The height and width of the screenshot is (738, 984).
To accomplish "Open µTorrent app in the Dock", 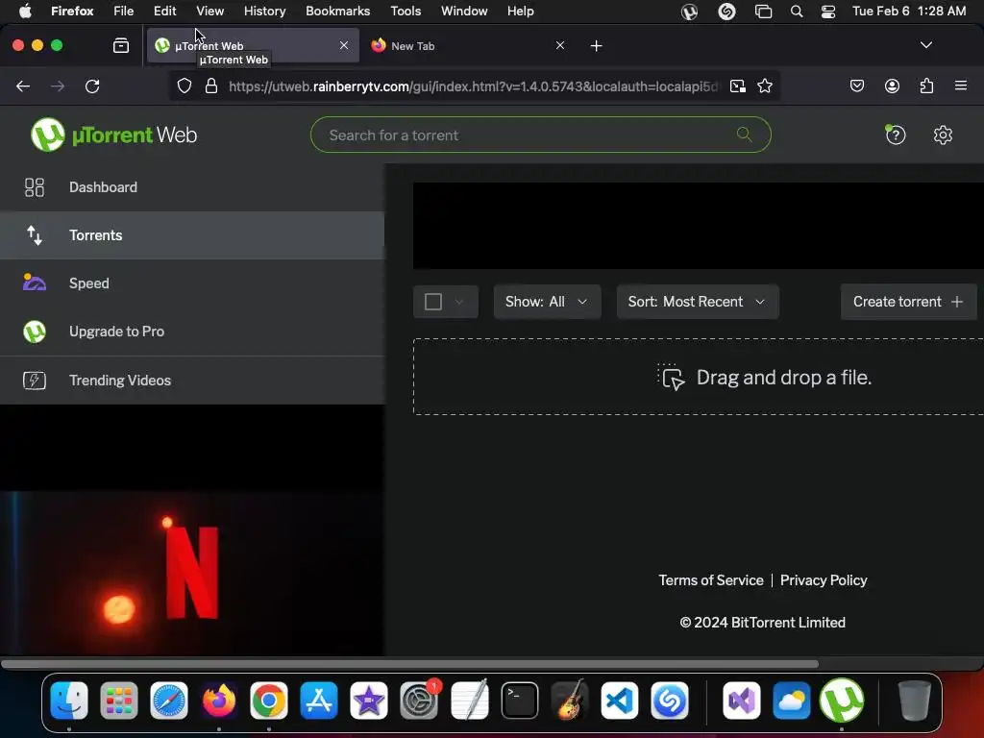I will click(842, 701).
